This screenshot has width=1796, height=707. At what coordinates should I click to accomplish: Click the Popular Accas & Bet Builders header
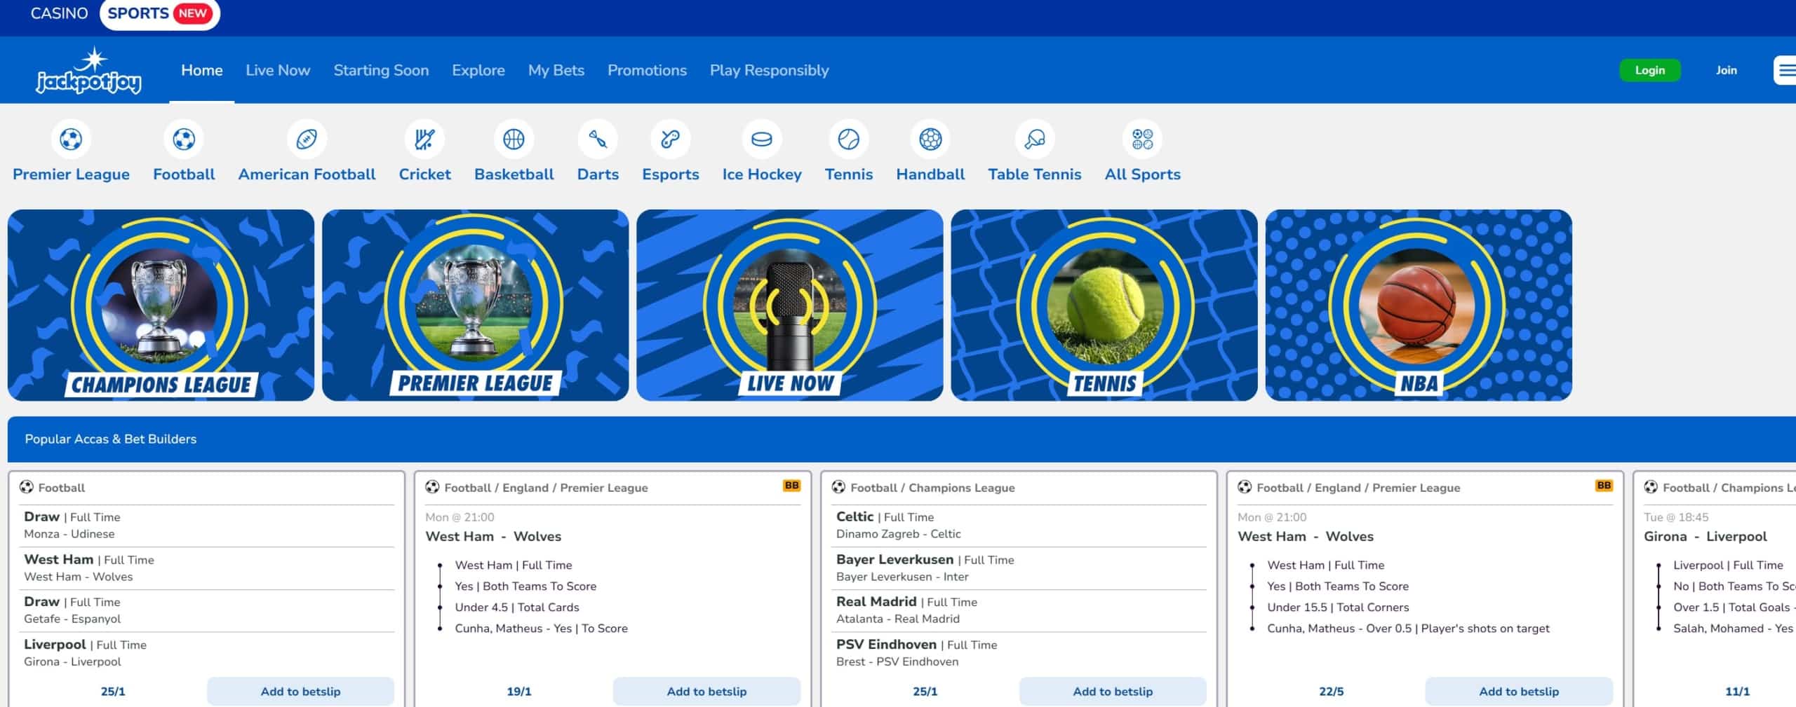pyautogui.click(x=111, y=439)
